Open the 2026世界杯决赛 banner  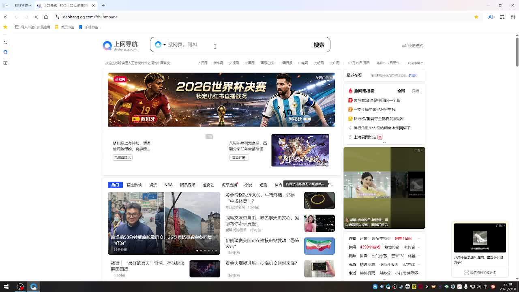click(221, 100)
